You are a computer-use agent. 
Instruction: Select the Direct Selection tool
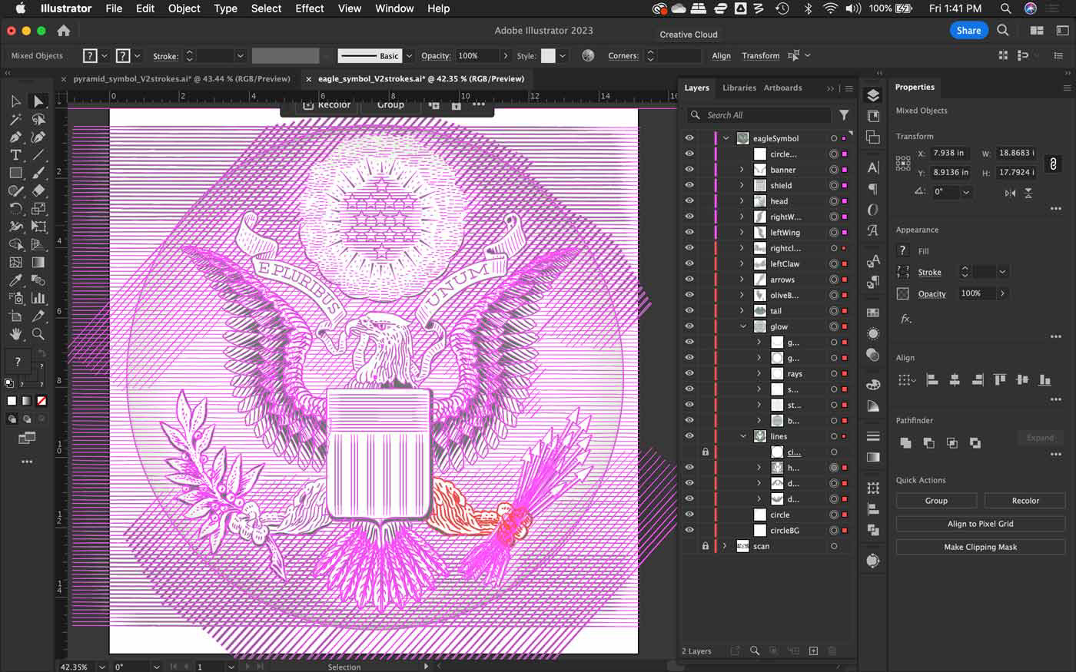[38, 101]
